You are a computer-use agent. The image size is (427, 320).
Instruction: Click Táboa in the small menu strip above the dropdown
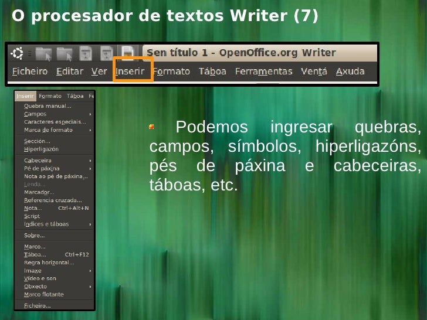(75, 96)
